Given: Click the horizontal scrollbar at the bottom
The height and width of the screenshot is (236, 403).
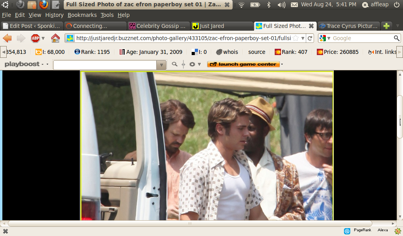Looking at the screenshot, I should pyautogui.click(x=190, y=223).
